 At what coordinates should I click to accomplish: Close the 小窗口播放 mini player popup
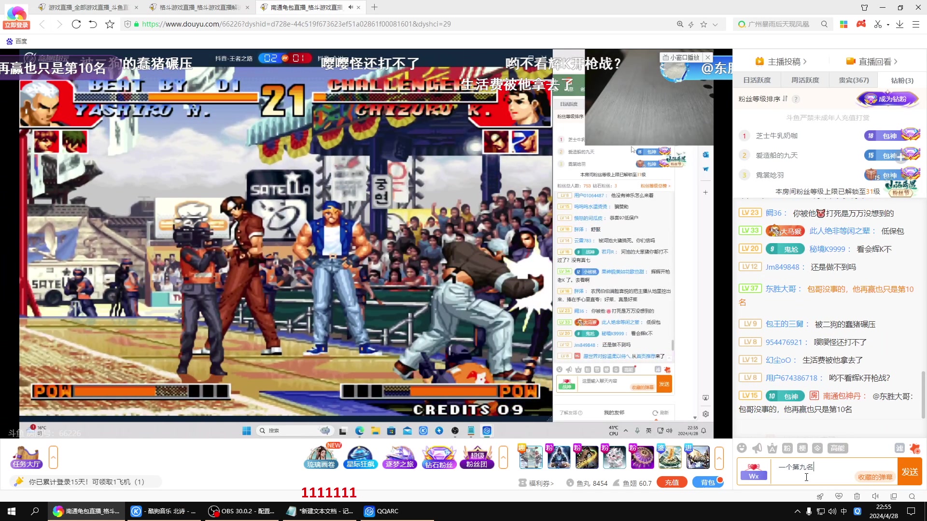click(707, 57)
